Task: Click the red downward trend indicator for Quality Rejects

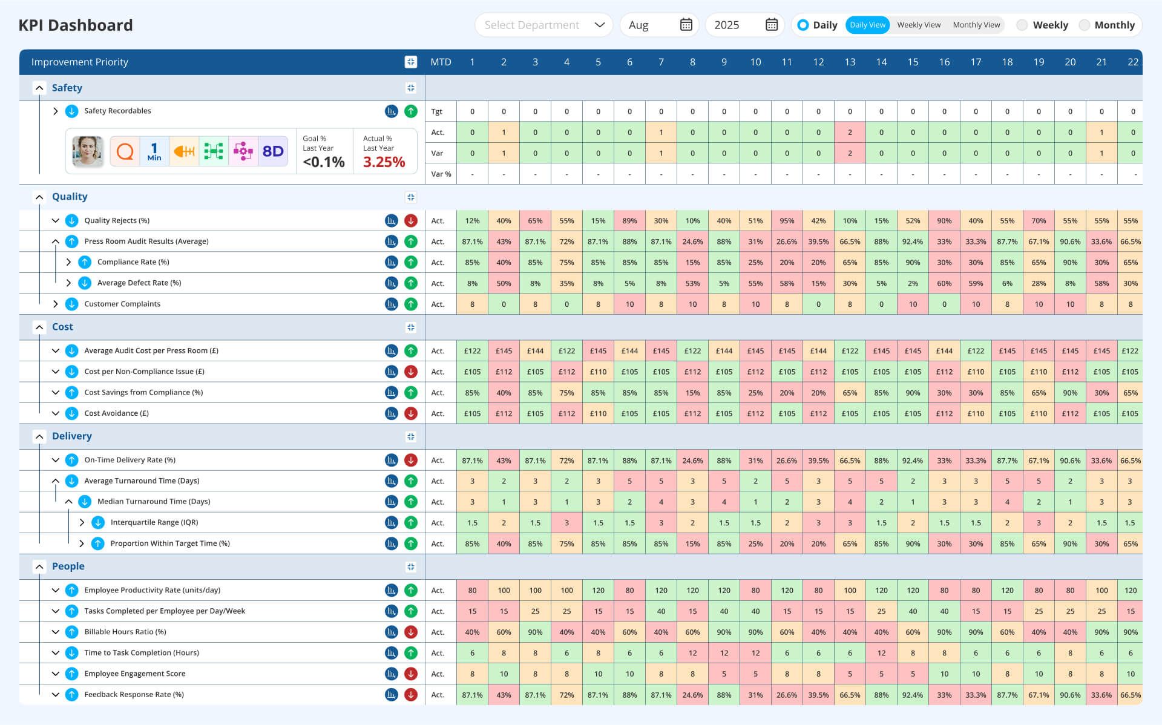Action: click(x=411, y=220)
